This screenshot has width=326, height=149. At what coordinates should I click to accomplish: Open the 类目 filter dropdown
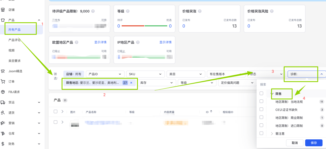[186, 74]
